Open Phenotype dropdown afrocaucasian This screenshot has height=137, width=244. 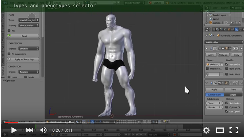29,25
